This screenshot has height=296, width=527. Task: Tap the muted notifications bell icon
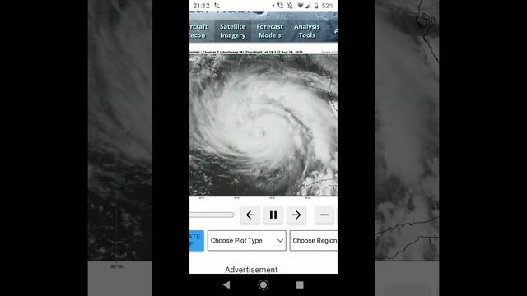pos(290,6)
